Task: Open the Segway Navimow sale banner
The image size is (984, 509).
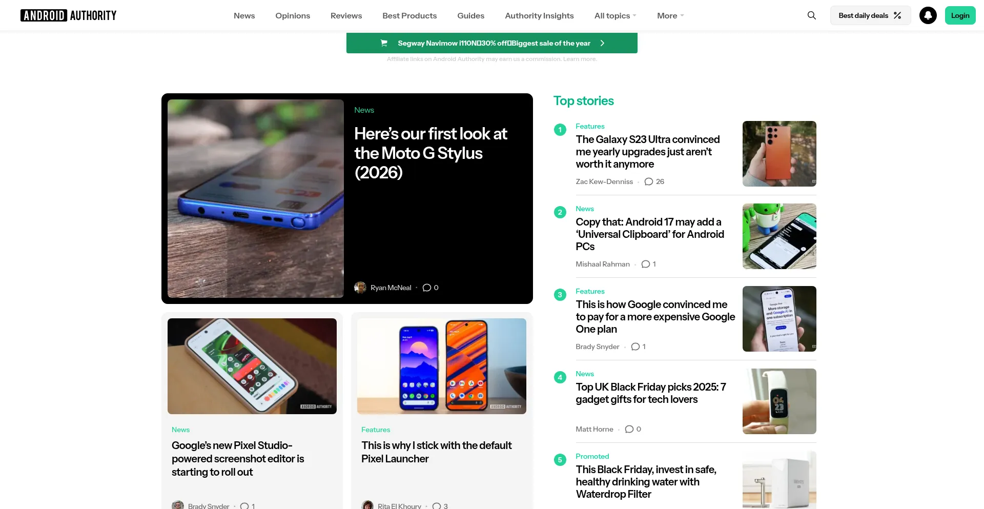Action: click(x=492, y=43)
